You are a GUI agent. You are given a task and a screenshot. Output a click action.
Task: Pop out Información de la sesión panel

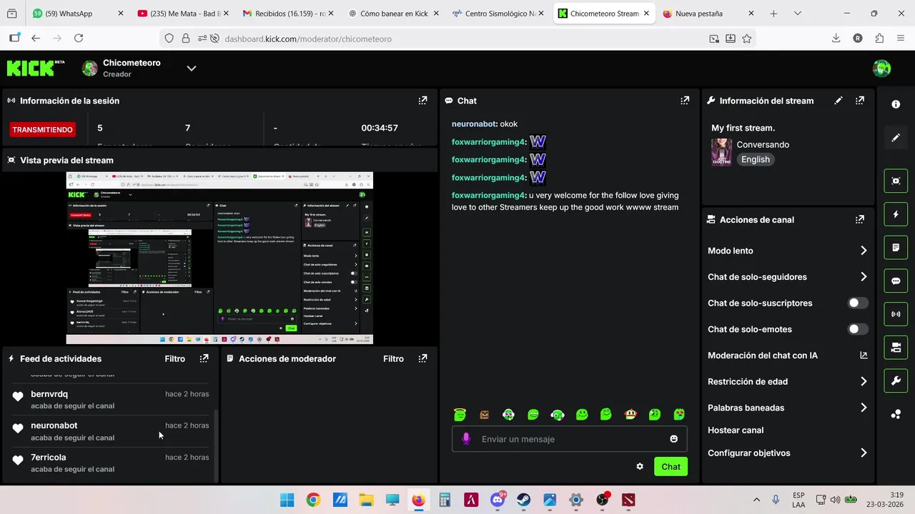(422, 101)
